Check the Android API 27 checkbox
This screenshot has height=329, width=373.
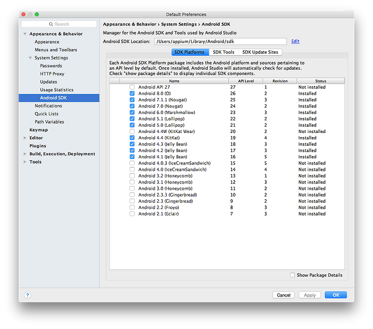(132, 87)
